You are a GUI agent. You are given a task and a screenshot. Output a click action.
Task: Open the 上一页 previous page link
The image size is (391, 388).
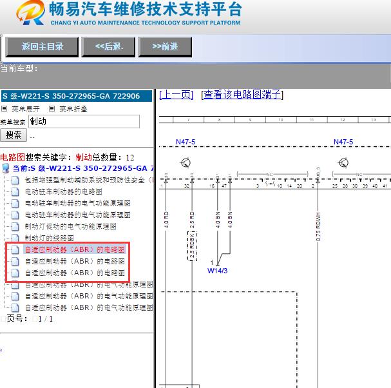pos(176,95)
